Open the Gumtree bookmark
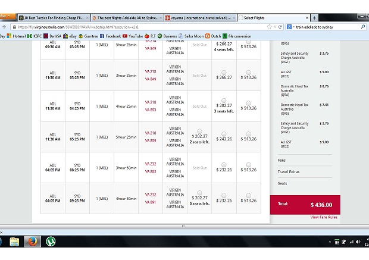 pyautogui.click(x=88, y=36)
